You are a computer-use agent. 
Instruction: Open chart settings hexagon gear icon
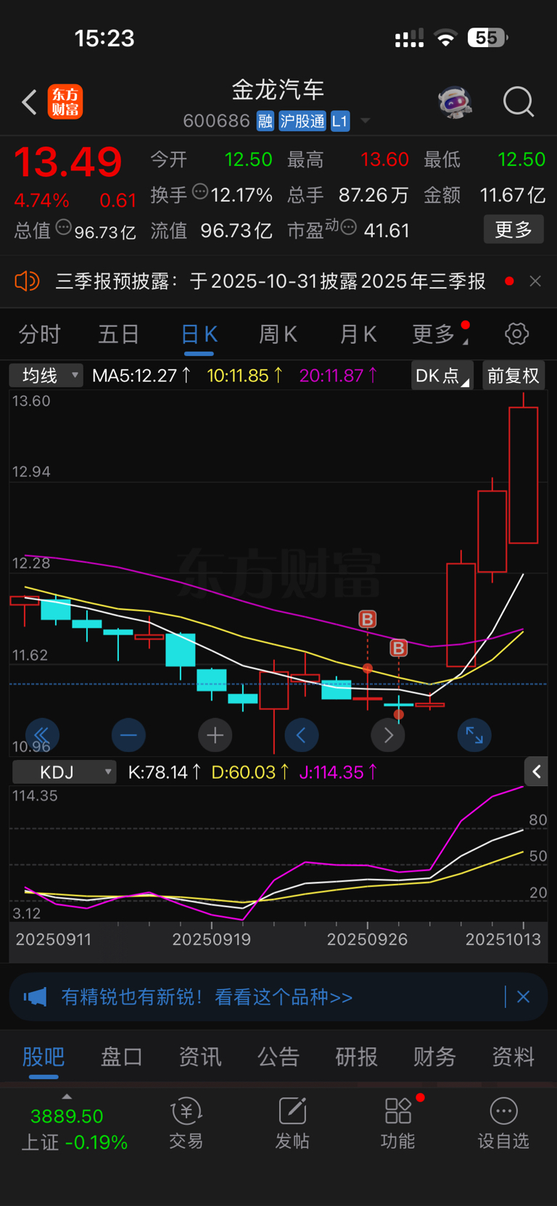(516, 334)
